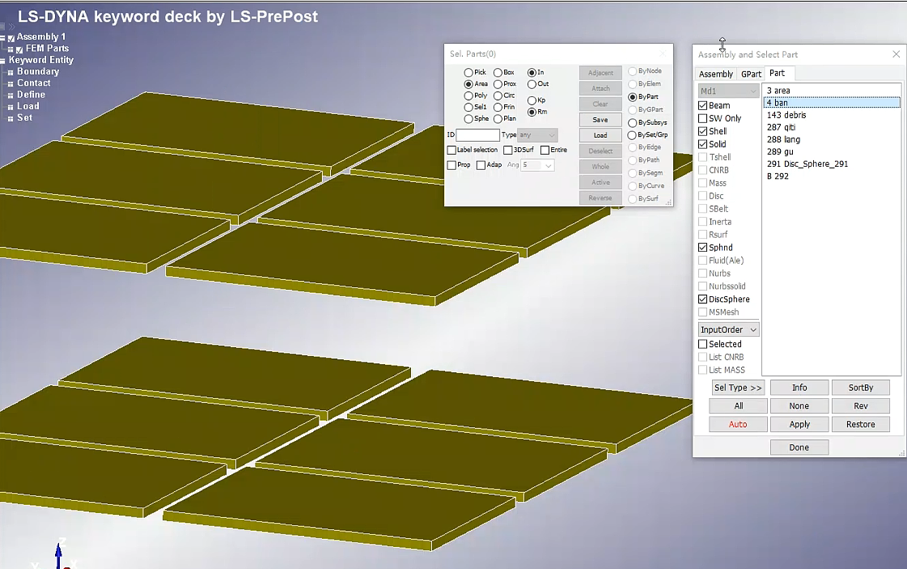
Task: Enable the Prop checkbox
Action: (451, 165)
